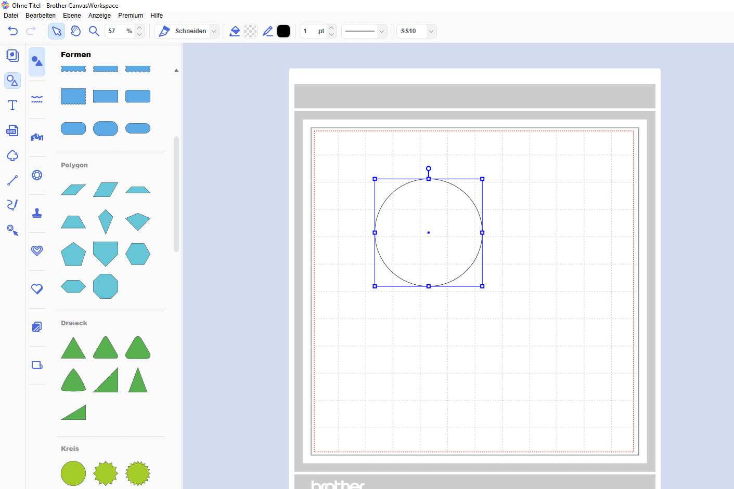This screenshot has height=489, width=734.
Task: Open the line style dropdown
Action: (381, 31)
